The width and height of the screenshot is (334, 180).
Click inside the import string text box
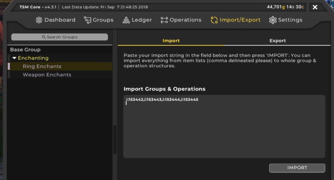click(224, 126)
